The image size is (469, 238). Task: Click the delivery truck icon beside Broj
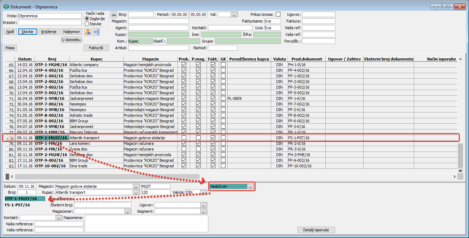[114, 14]
